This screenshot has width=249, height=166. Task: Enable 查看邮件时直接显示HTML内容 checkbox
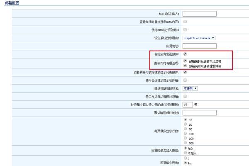point(185,22)
